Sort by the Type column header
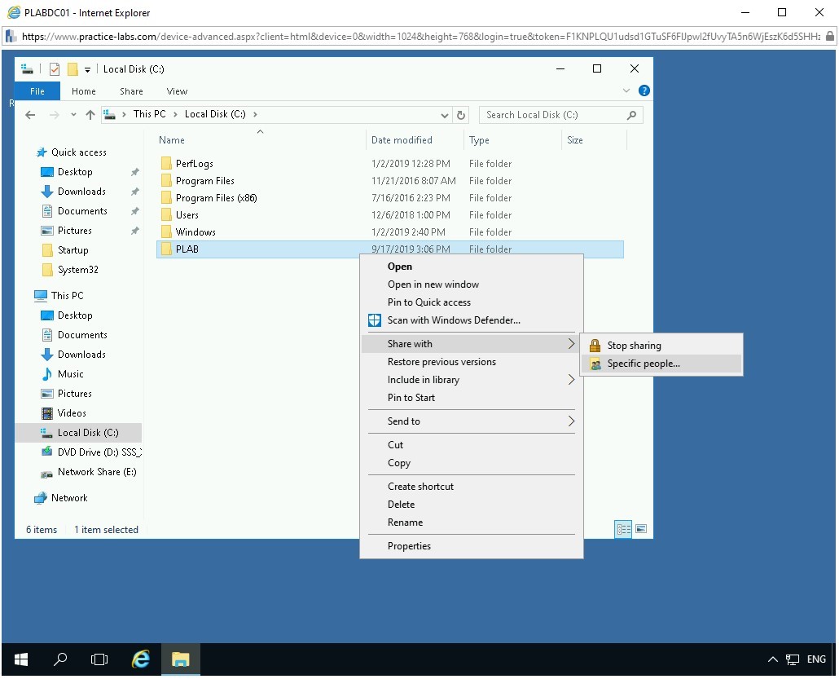The image size is (839, 679). click(479, 139)
